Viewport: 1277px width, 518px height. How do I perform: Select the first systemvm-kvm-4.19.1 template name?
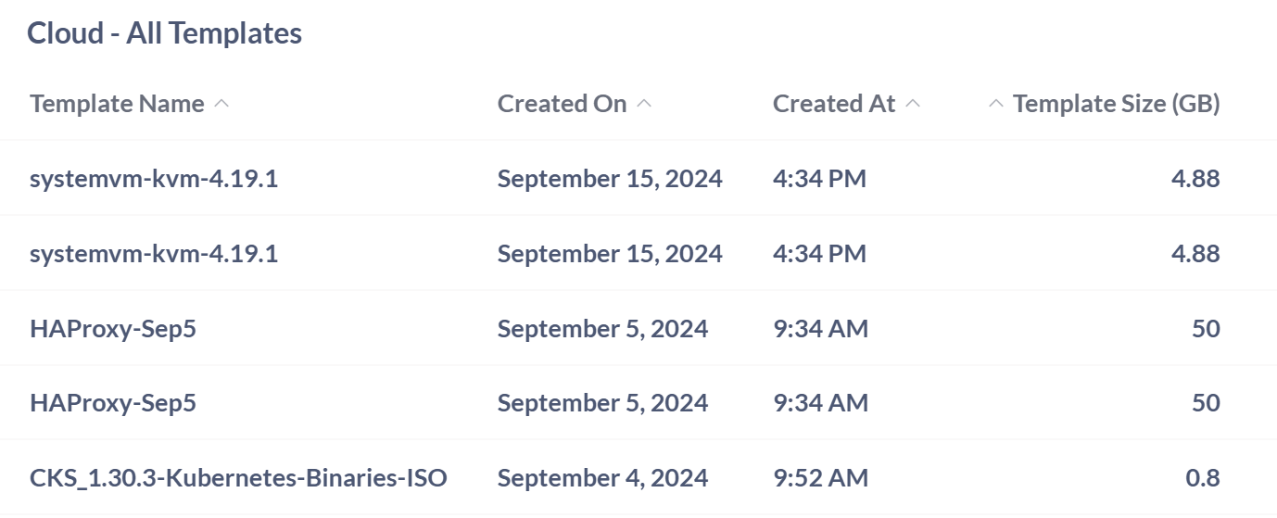[x=154, y=179]
